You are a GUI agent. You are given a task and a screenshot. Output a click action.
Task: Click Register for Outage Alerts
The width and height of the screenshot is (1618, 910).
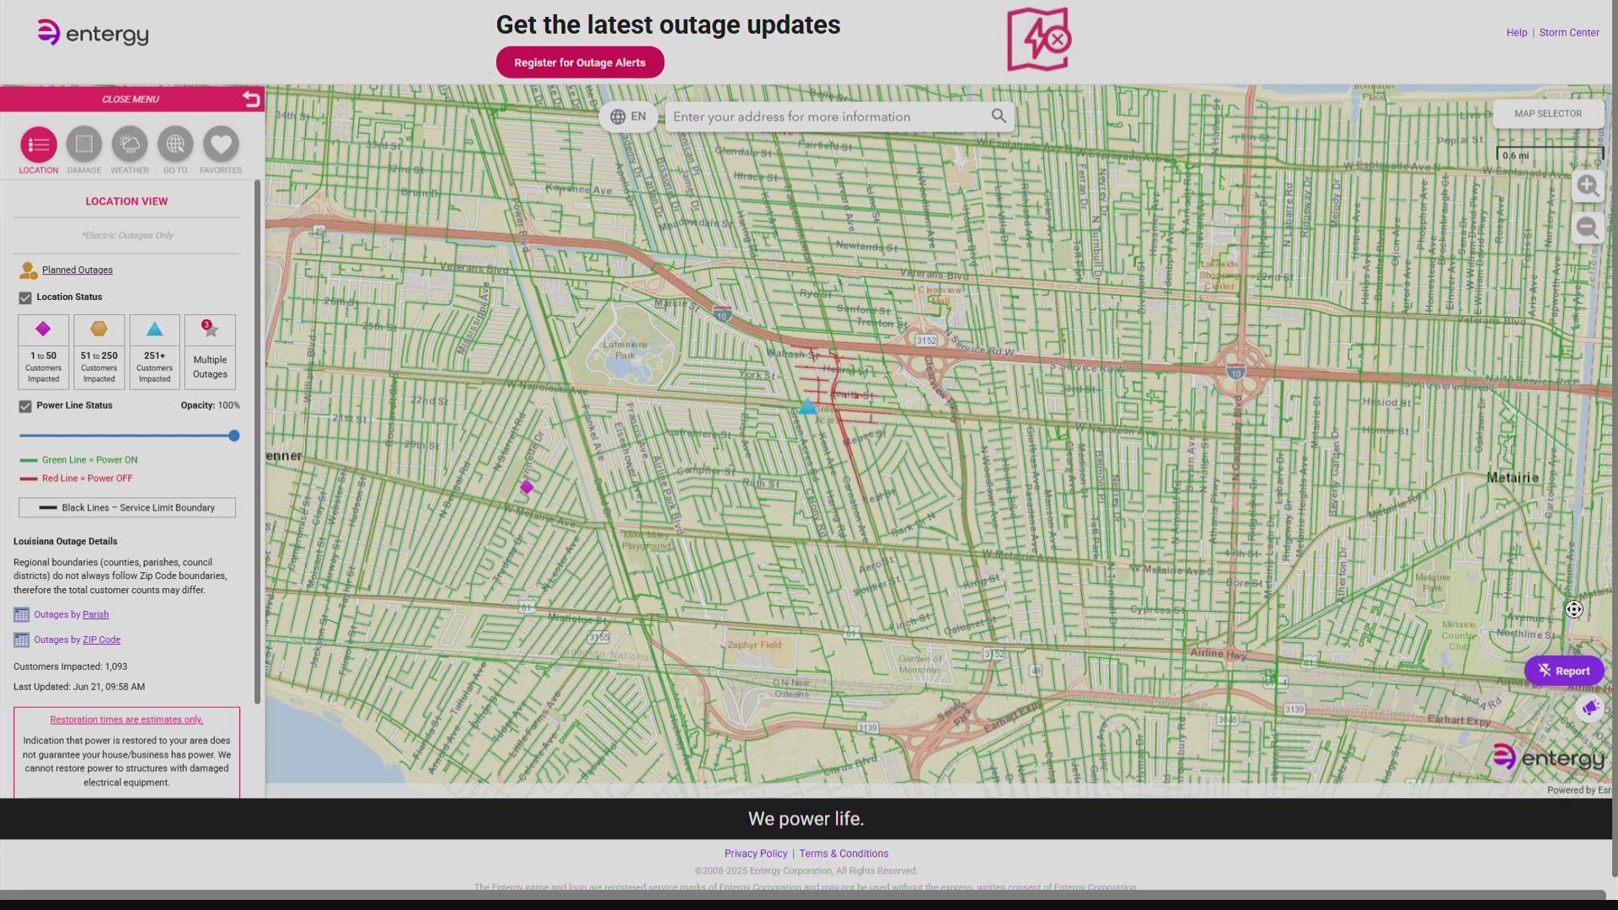(579, 62)
